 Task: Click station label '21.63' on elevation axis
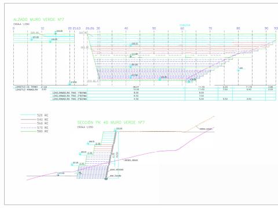(76, 28)
